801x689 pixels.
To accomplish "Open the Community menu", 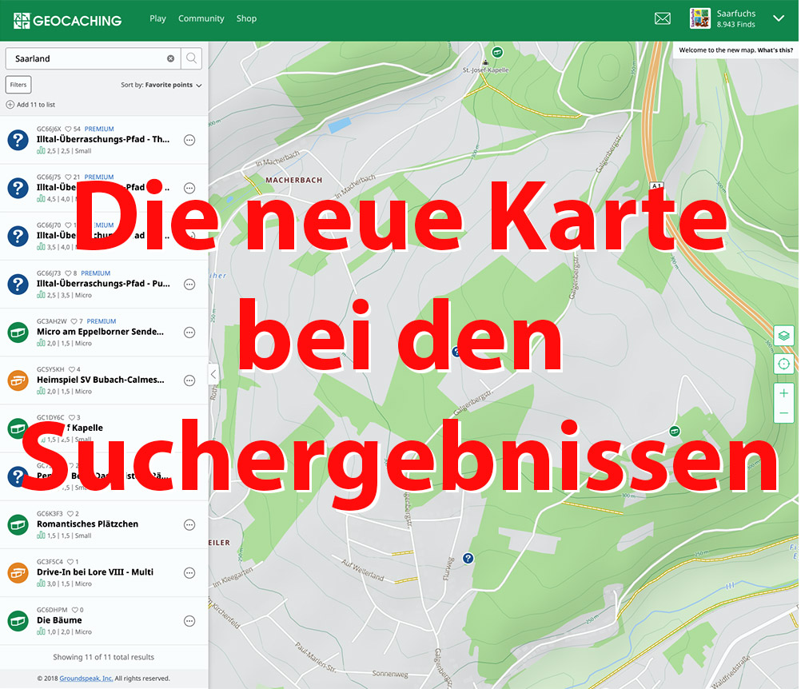I will 201,18.
